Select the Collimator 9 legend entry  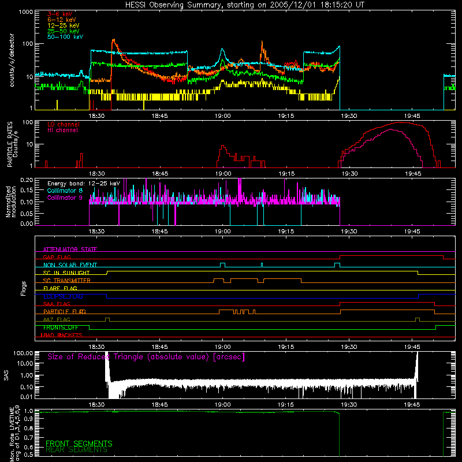(x=65, y=198)
